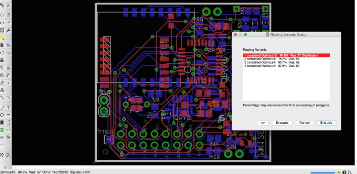The width and height of the screenshot is (357, 174).
Task: Click the green zoom button of dialog
Action: click(245, 35)
